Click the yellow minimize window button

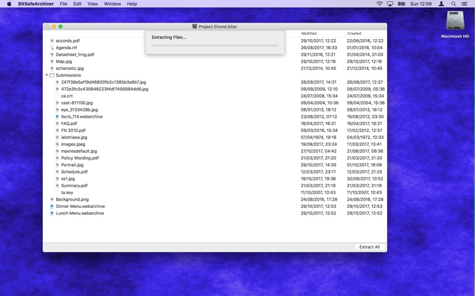(x=54, y=27)
